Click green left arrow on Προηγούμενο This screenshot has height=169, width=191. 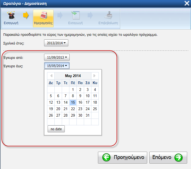[106, 157]
